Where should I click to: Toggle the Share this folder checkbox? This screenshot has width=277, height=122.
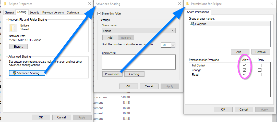click(x=99, y=13)
